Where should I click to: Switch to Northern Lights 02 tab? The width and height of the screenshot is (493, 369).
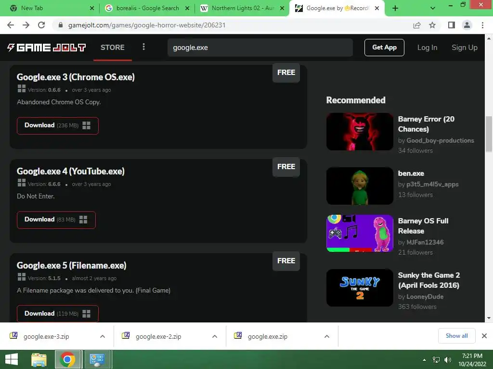coord(239,8)
